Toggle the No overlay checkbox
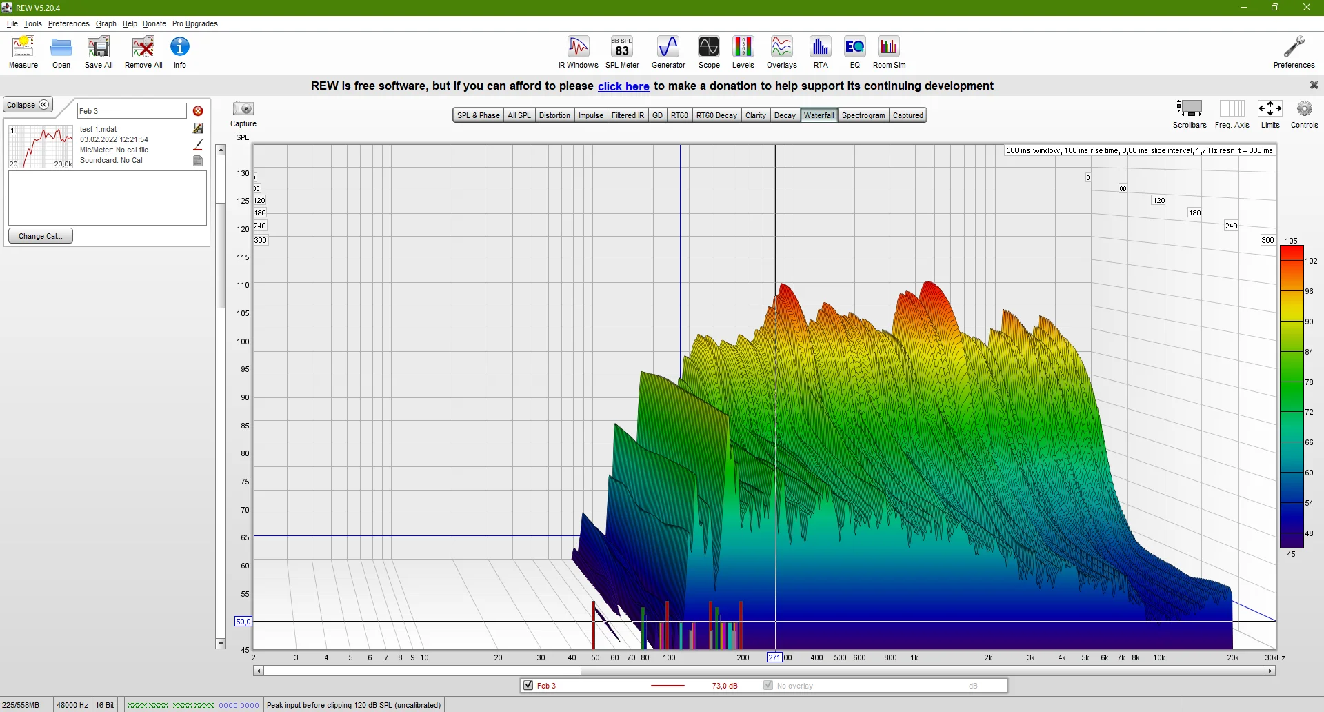The height and width of the screenshot is (712, 1324). 768,685
